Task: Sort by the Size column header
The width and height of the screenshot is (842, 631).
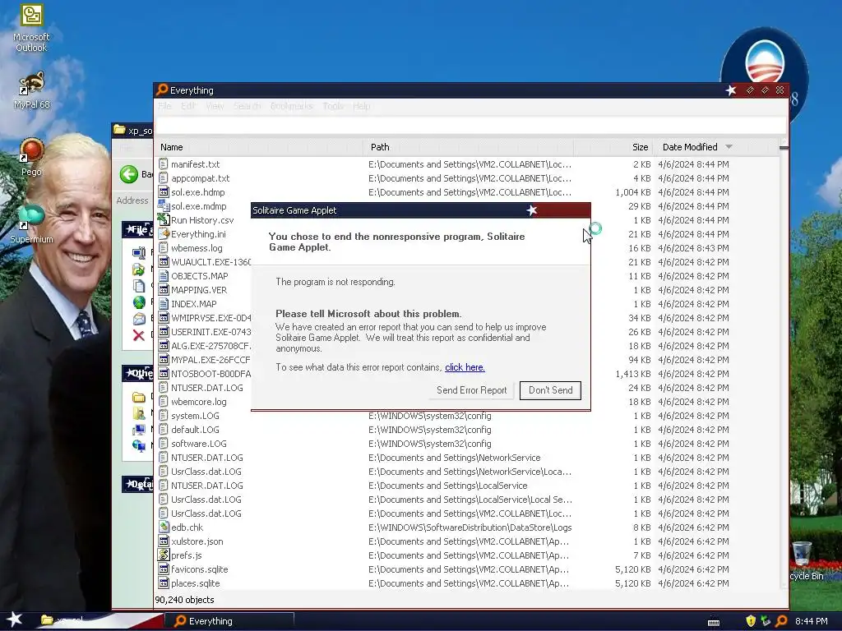Action: (613, 147)
